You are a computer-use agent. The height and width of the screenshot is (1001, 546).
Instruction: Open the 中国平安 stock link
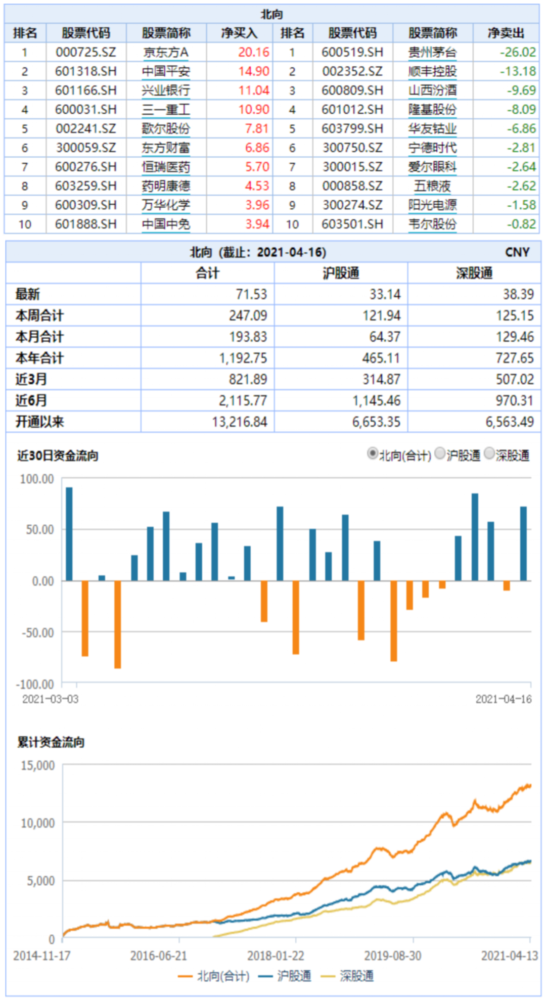[x=166, y=72]
